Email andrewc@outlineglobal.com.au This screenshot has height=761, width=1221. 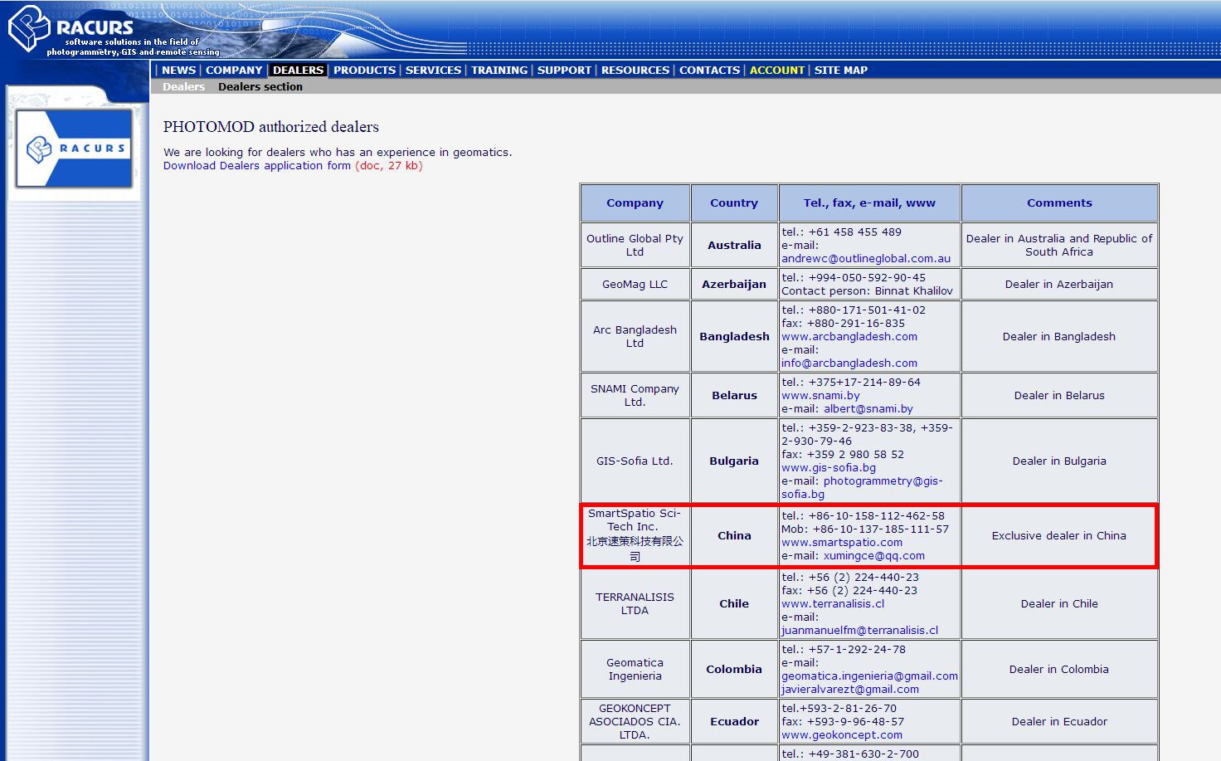865,259
